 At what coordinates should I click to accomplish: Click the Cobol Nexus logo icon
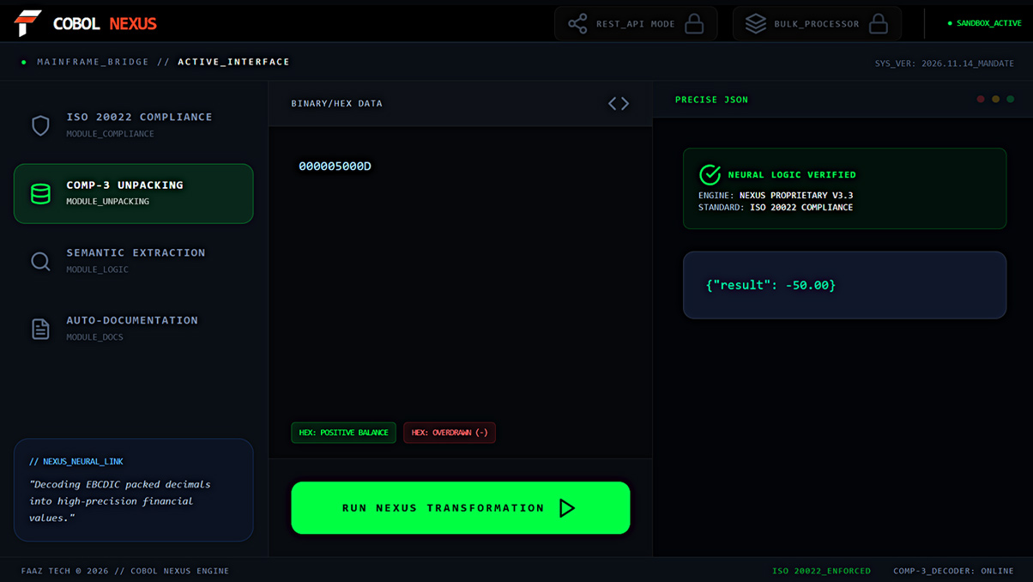tap(27, 23)
